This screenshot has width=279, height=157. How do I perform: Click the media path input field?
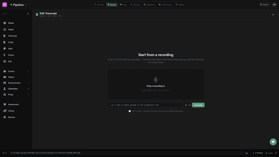pyautogui.click(x=144, y=105)
